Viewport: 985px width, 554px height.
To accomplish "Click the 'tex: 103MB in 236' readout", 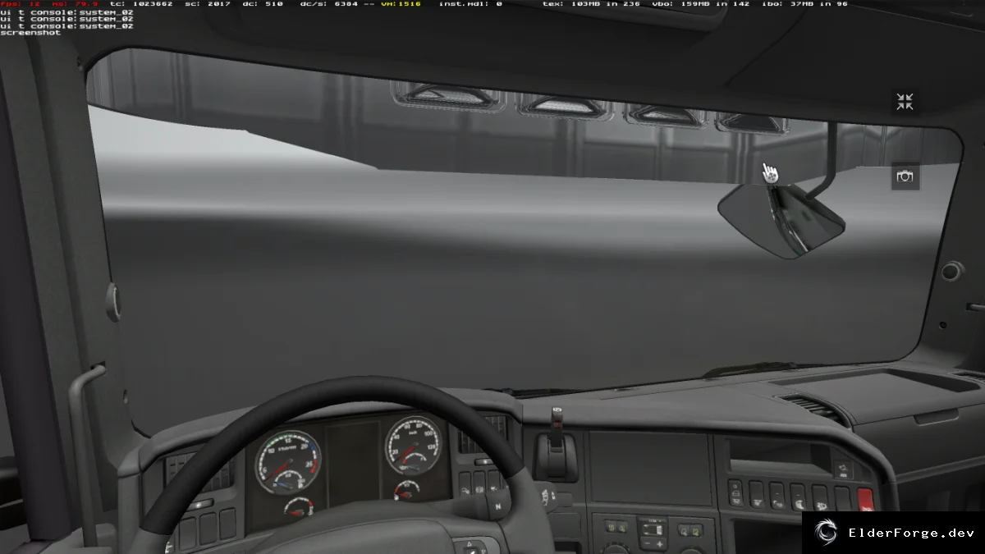I will (589, 4).
